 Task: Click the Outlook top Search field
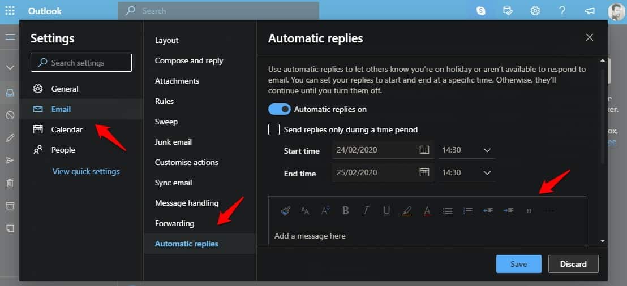click(x=218, y=11)
